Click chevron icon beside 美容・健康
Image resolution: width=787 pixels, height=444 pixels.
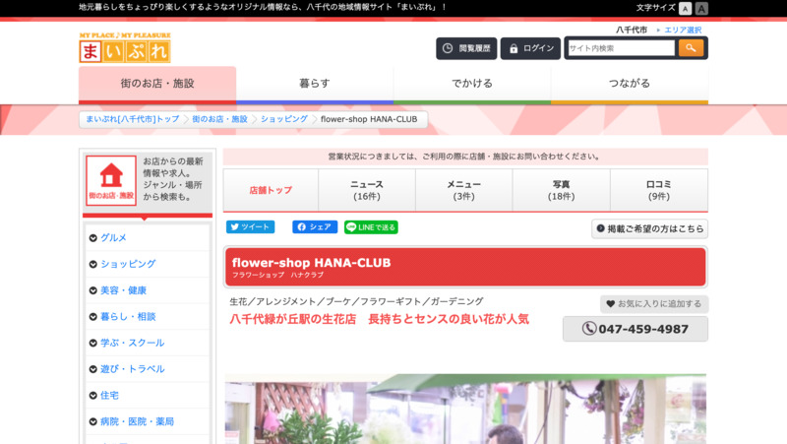(92, 290)
